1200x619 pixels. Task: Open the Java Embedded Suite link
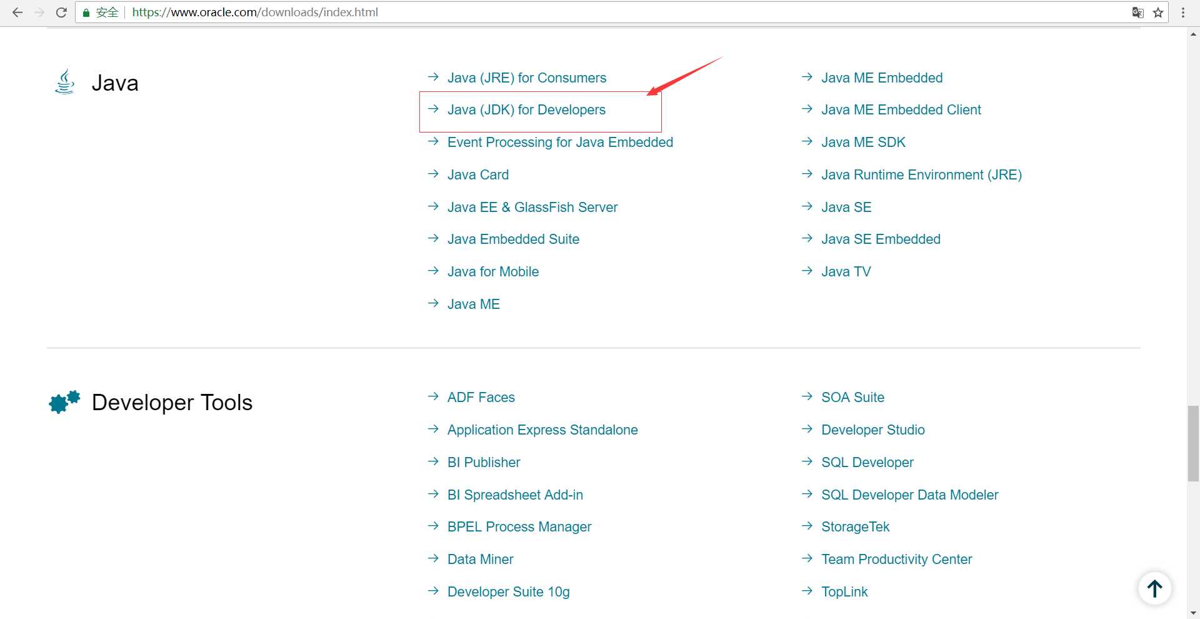tap(513, 239)
